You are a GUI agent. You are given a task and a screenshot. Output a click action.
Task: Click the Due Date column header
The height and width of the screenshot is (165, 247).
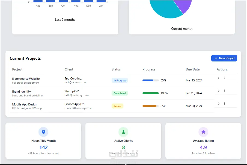click(192, 69)
